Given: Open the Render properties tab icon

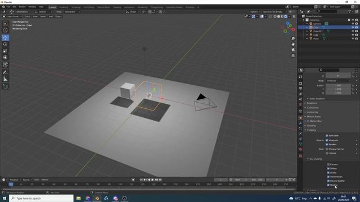Looking at the screenshot, I should coord(300,84).
